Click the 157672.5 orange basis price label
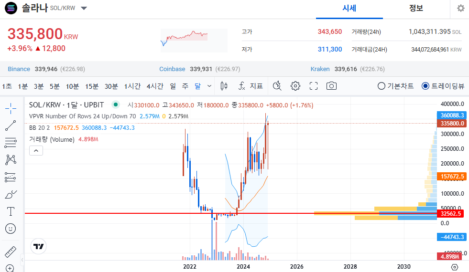The image size is (469, 272). tap(452, 177)
